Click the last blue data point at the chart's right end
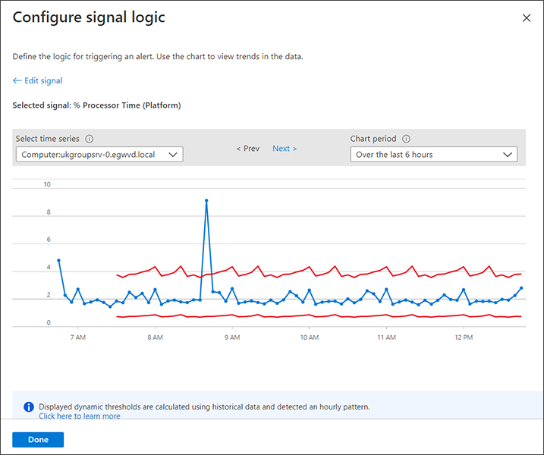The width and height of the screenshot is (544, 455). (521, 288)
